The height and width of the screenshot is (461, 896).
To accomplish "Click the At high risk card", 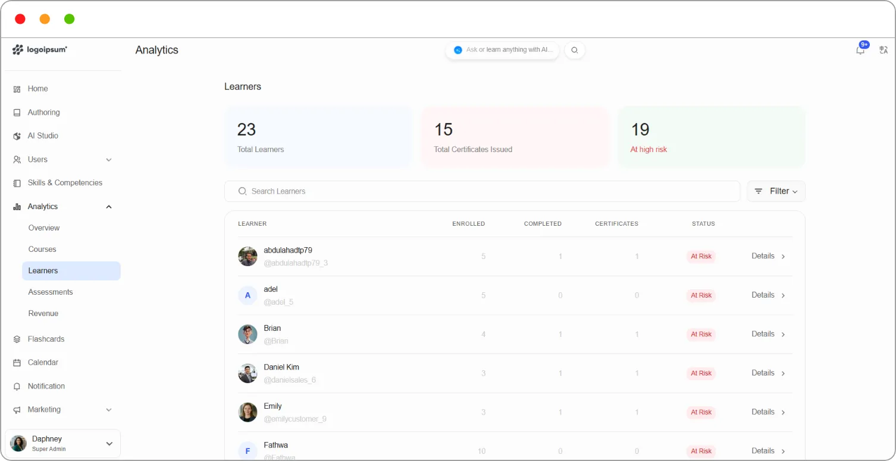I will point(712,137).
